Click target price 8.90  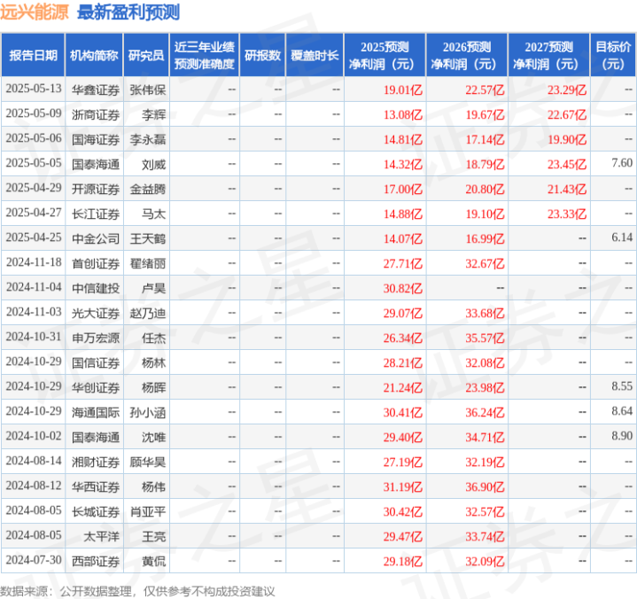622,436
